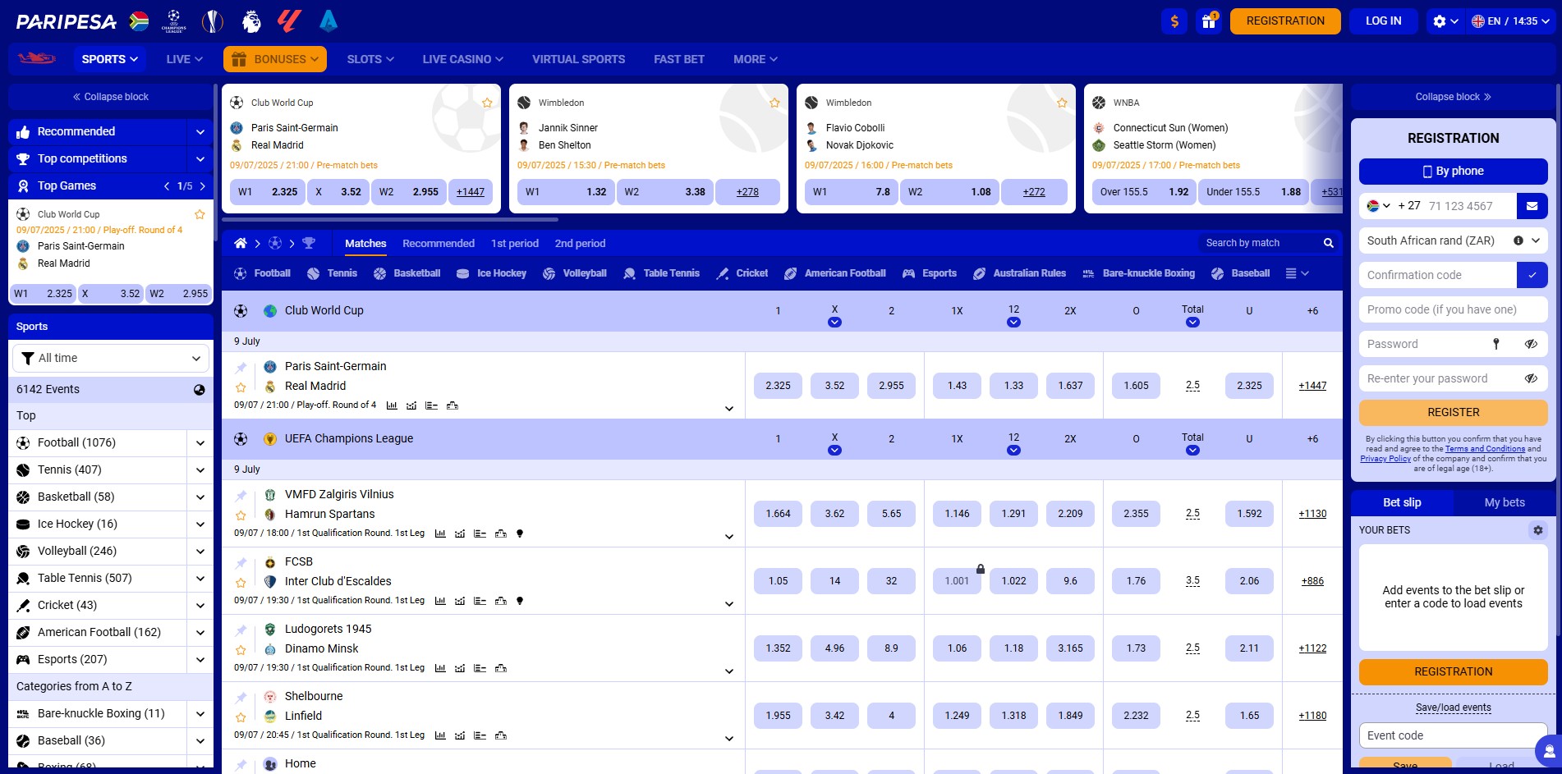
Task: Click the South Africa flag icon
Action: [x=140, y=21]
